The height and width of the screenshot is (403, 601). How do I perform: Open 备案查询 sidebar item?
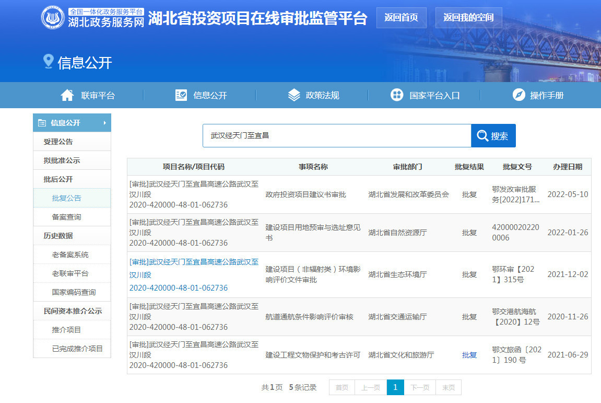(x=66, y=217)
